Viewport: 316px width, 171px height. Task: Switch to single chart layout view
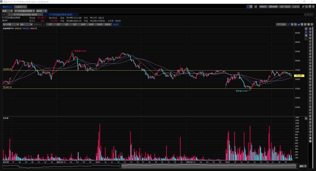click(x=248, y=6)
